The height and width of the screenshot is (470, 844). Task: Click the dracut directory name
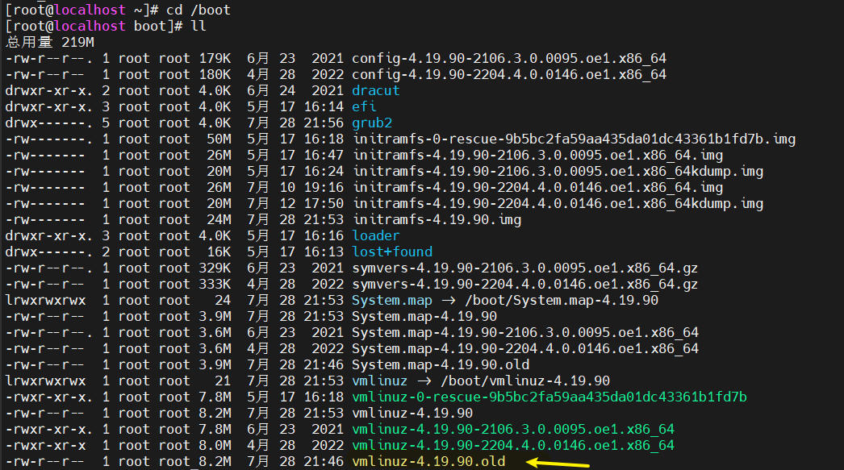[x=376, y=91]
